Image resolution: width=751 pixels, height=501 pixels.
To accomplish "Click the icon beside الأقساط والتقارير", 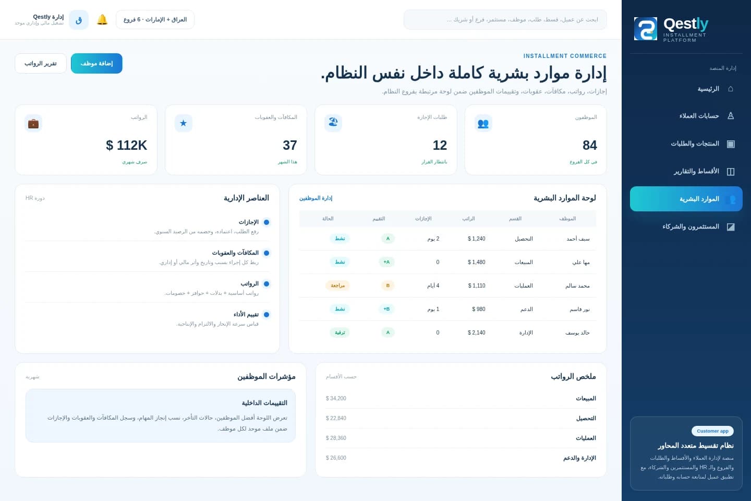I will point(731,171).
